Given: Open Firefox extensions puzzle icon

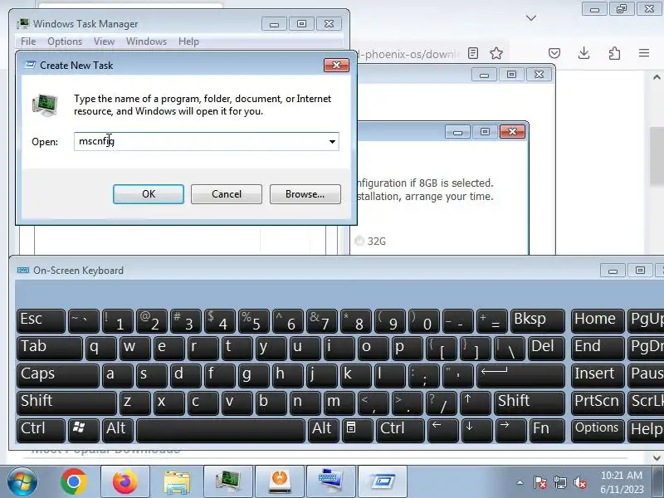Looking at the screenshot, I should click(x=614, y=53).
